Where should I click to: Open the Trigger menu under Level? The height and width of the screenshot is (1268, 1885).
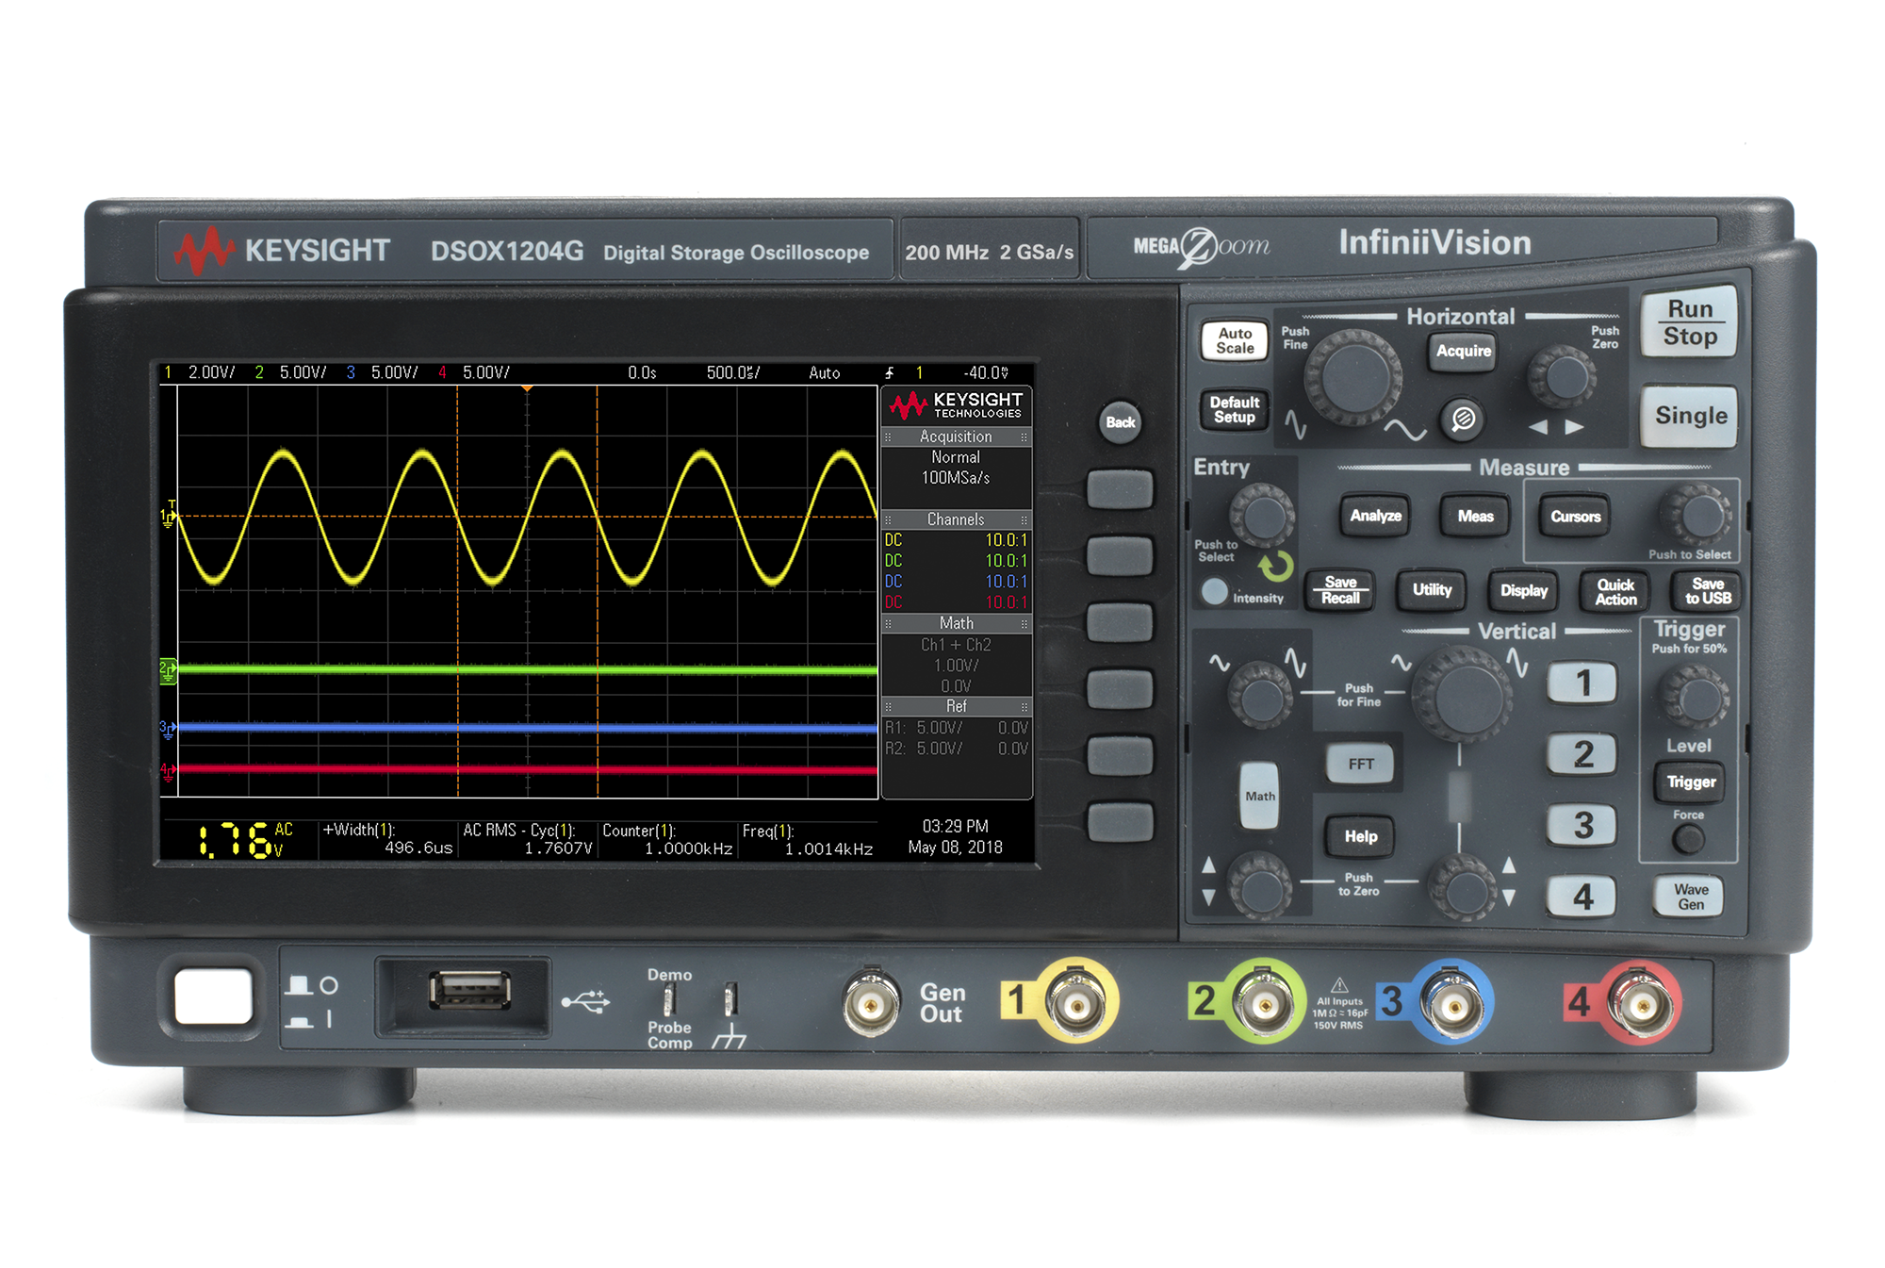click(1690, 782)
